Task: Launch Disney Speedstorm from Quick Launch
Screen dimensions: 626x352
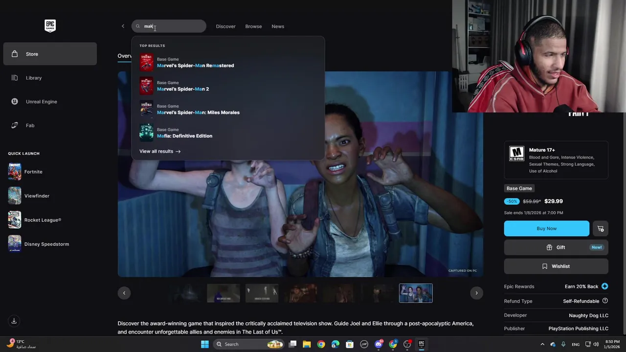Action: 39,244
